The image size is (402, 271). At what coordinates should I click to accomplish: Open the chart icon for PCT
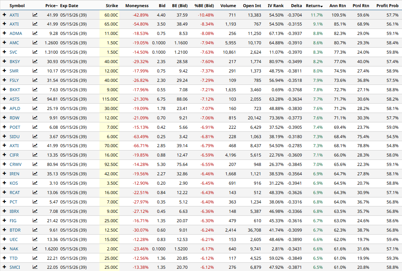(x=35, y=202)
